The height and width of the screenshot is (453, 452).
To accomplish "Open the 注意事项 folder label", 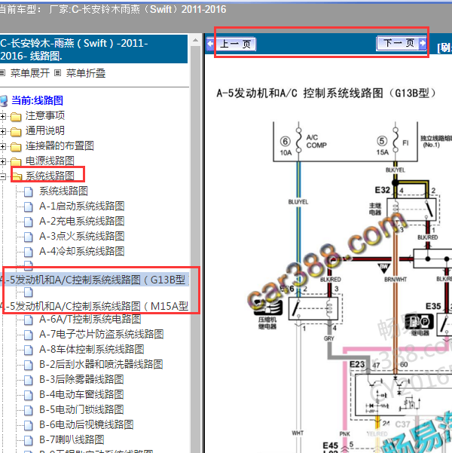I will [45, 115].
